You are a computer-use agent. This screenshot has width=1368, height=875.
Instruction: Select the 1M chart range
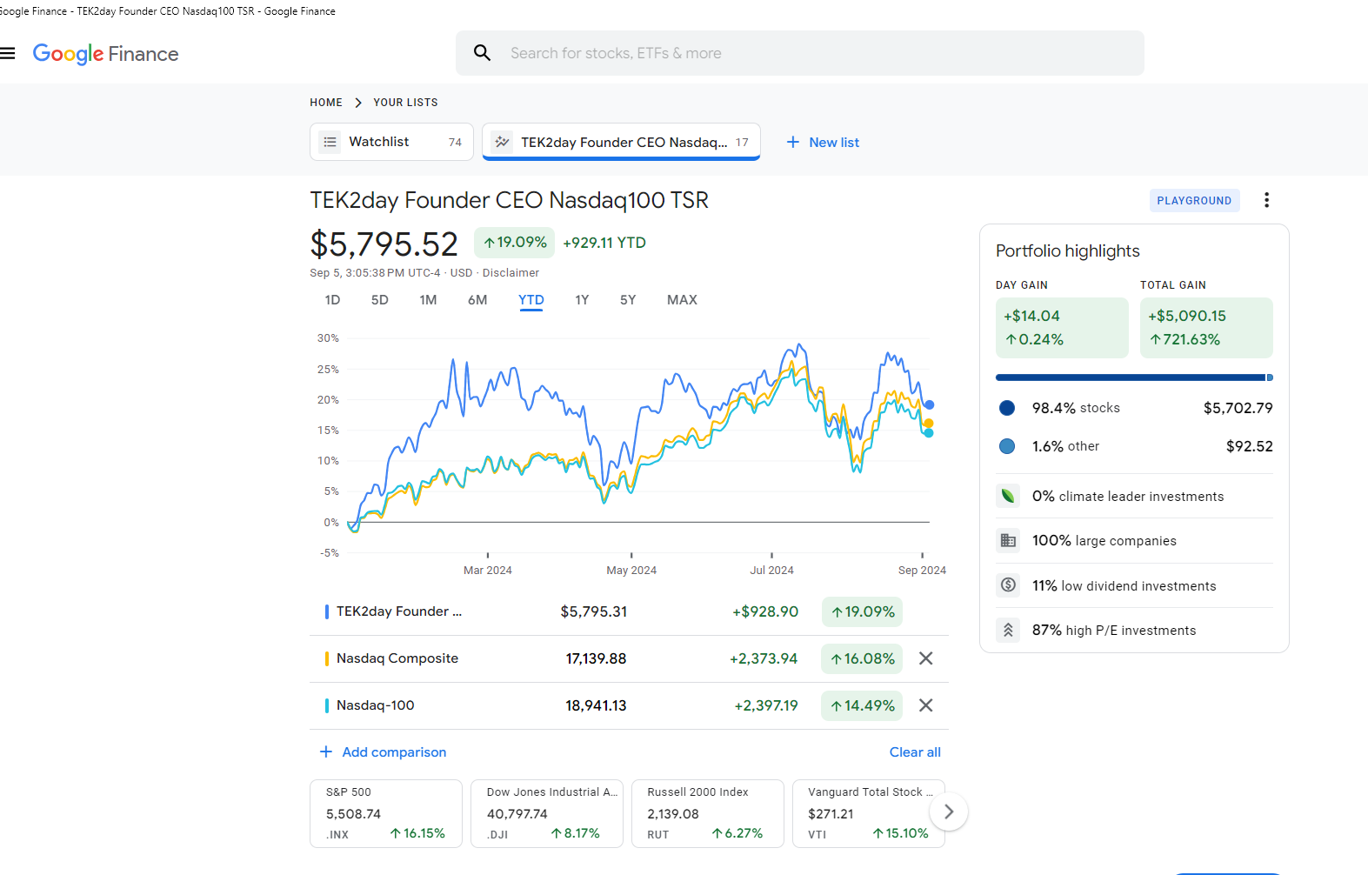(x=428, y=300)
